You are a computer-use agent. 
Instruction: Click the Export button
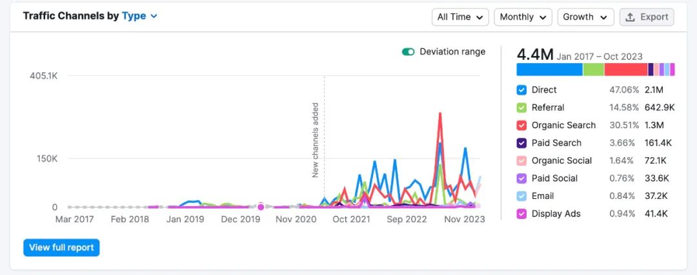[x=647, y=17]
